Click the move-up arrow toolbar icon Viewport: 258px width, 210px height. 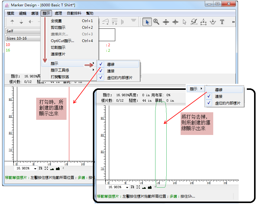(12, 22)
